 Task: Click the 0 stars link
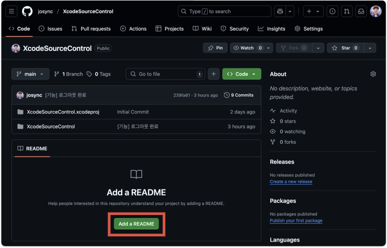point(283,121)
